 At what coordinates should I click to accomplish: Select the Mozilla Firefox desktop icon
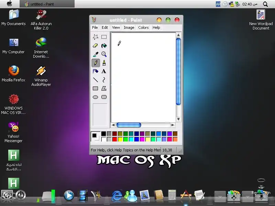click(14, 74)
